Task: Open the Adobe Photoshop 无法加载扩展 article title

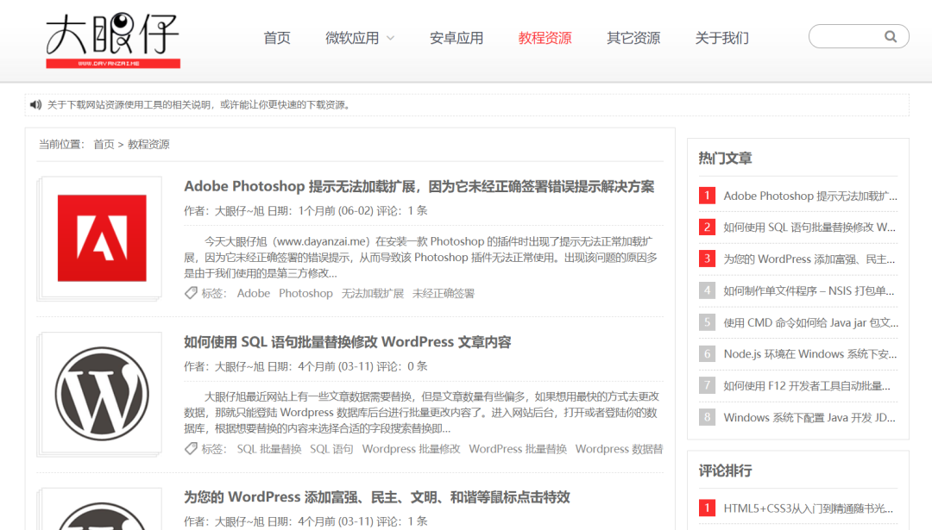Action: [419, 186]
